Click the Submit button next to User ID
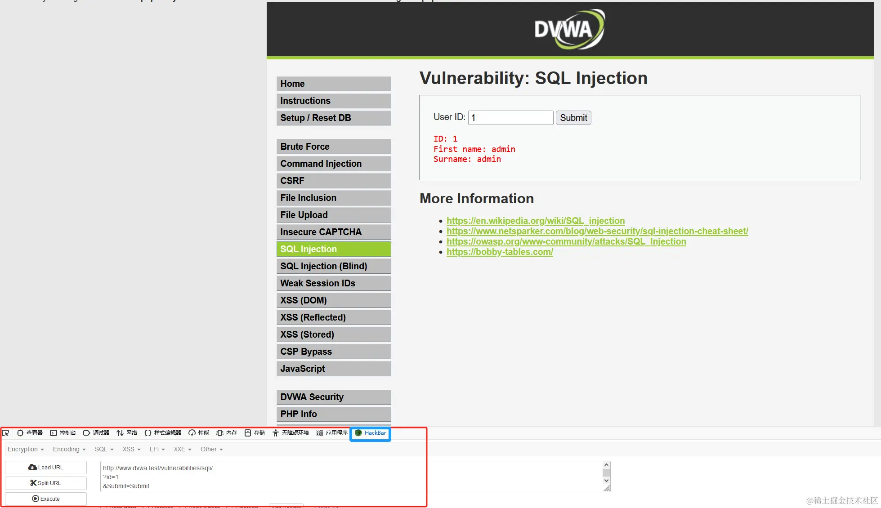 [x=573, y=118]
